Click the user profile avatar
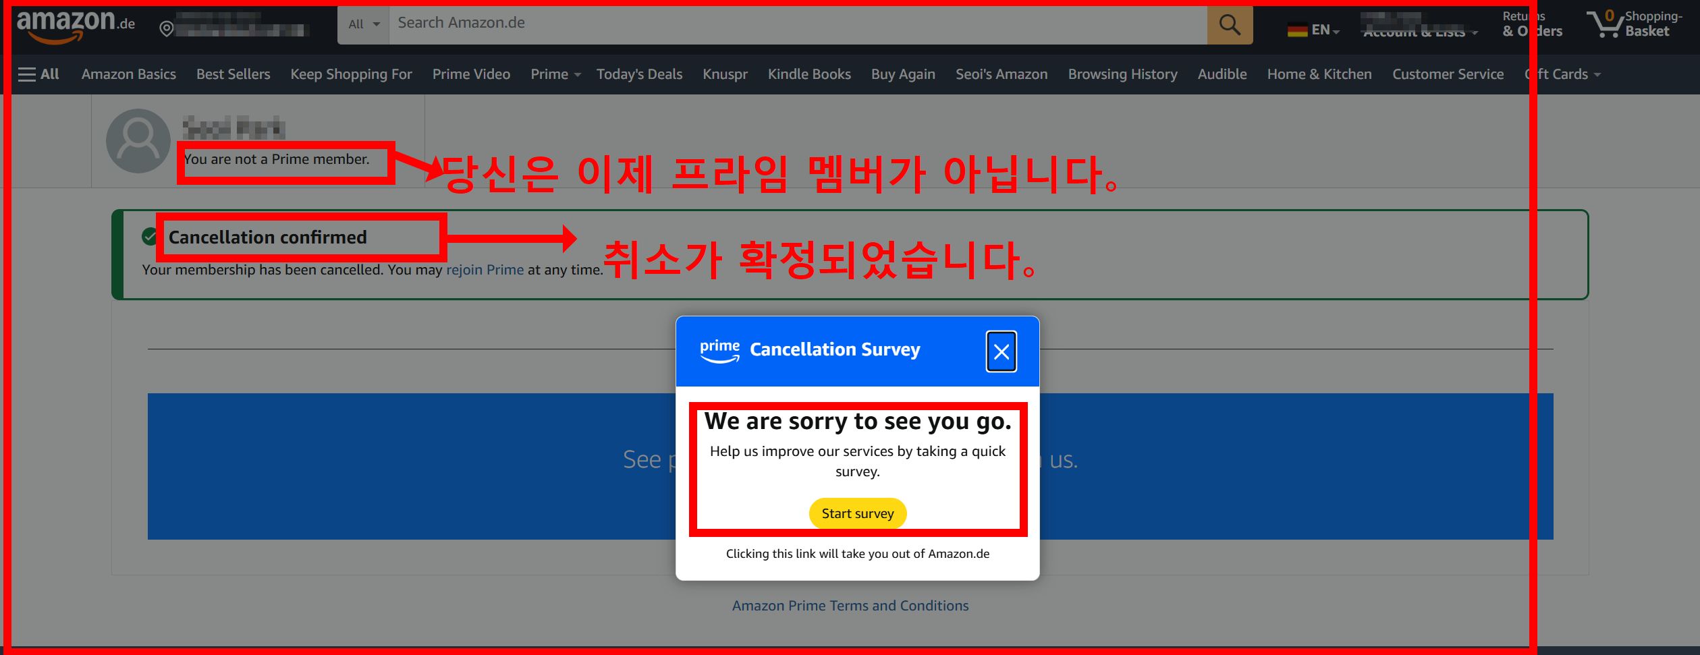Image resolution: width=1700 pixels, height=655 pixels. click(138, 140)
